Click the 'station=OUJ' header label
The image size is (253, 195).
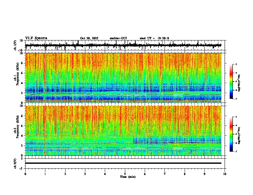118,38
